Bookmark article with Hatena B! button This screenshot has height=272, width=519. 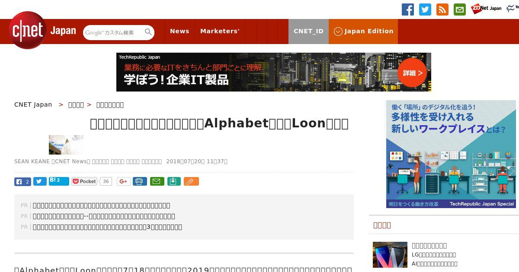click(59, 181)
